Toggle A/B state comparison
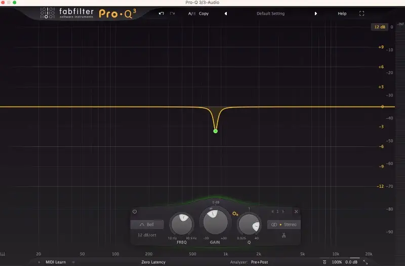 (191, 14)
